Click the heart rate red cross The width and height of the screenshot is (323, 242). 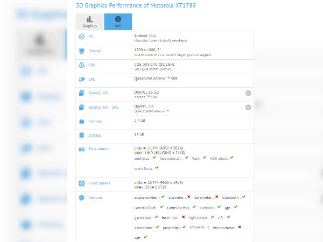point(184,217)
